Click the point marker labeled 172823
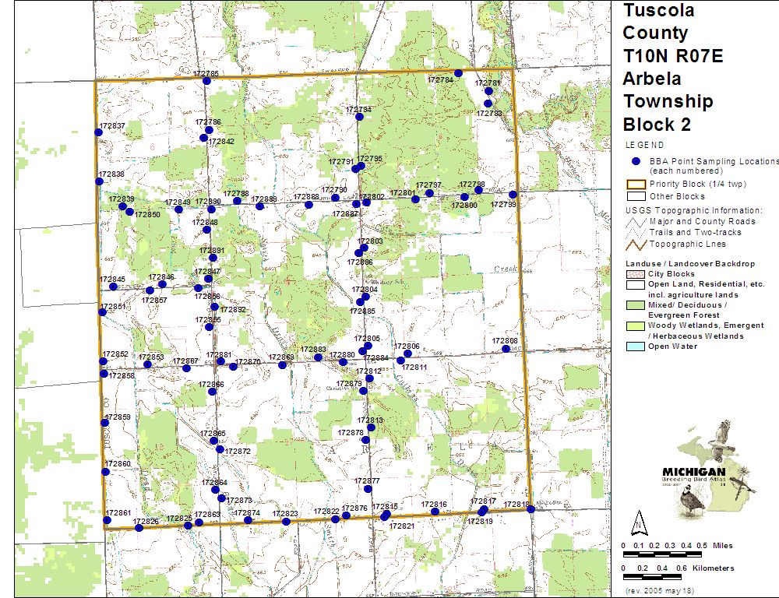The height and width of the screenshot is (598, 779). click(x=286, y=521)
